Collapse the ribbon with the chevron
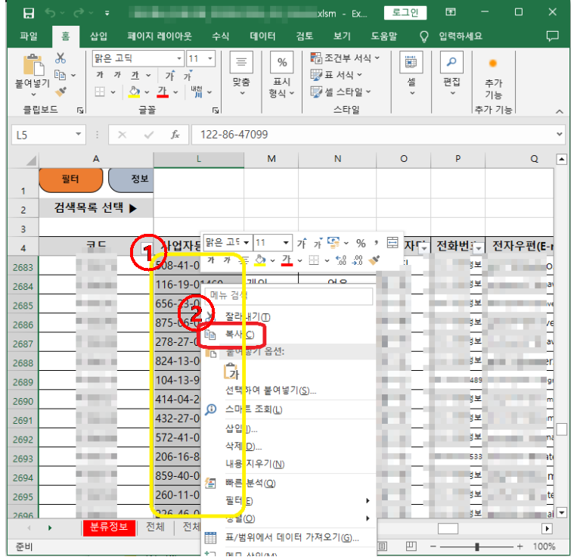The width and height of the screenshot is (577, 557). 560,111
